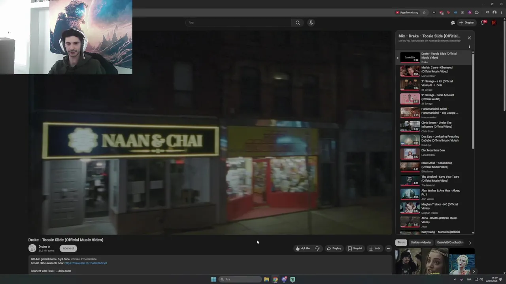Open Drake channel avatar
Viewport: 506px width, 284px height.
tap(32, 248)
